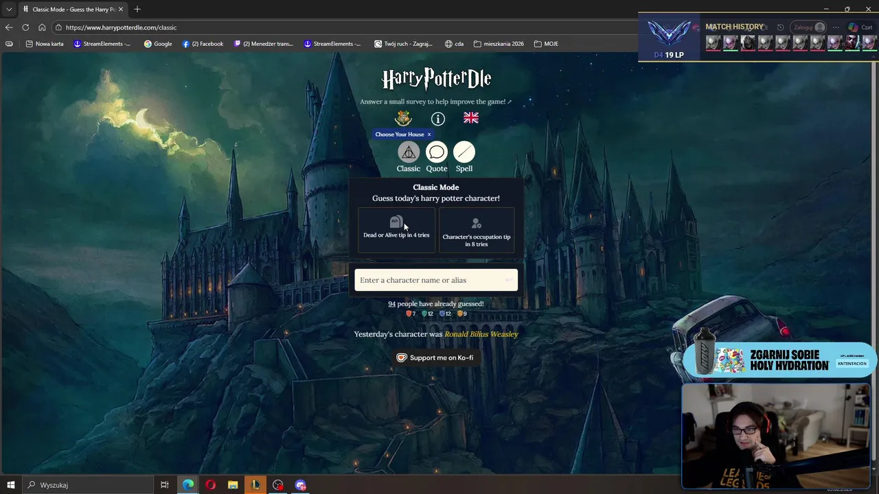
Task: Open League of Legends from the taskbar
Action: 255,485
